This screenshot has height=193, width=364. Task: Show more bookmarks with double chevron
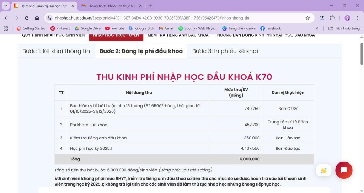317,28
